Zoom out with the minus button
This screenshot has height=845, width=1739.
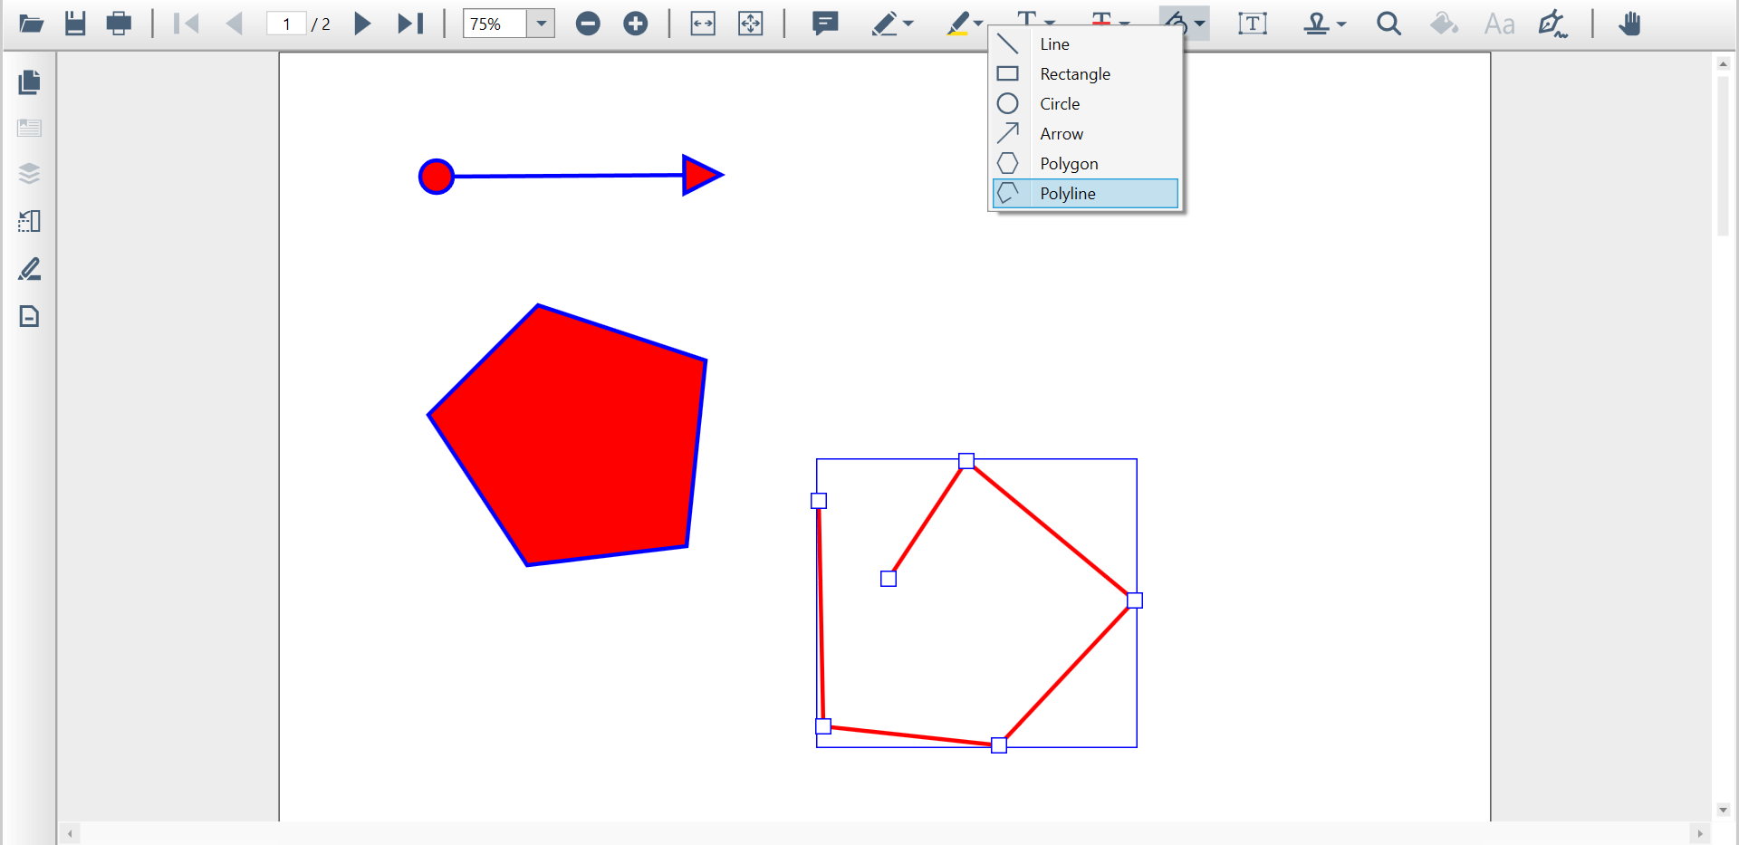[x=588, y=24]
